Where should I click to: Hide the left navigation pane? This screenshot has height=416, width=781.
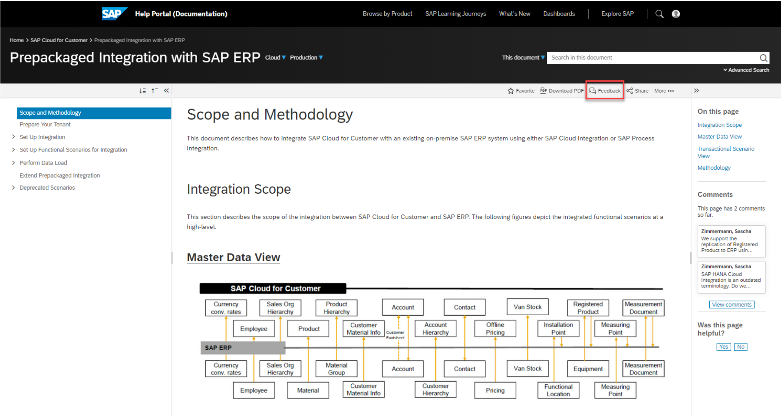click(166, 91)
